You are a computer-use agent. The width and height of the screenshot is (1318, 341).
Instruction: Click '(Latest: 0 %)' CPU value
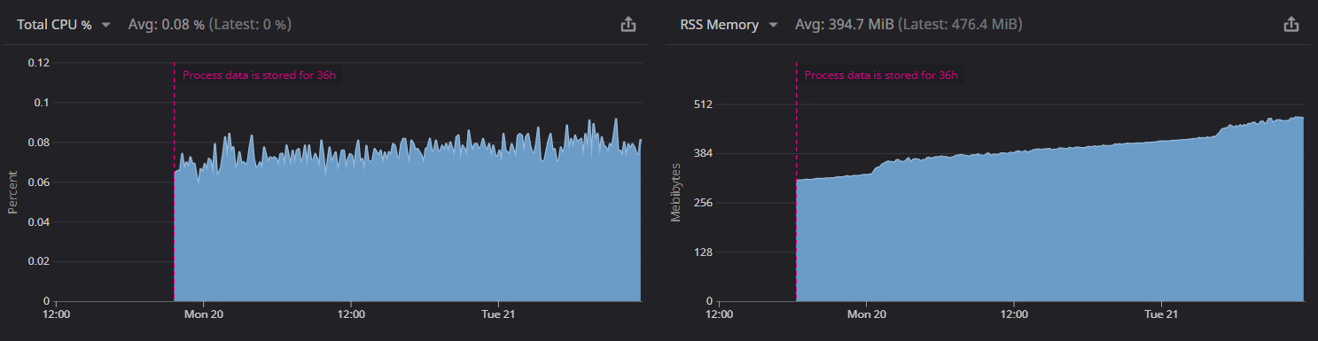250,25
